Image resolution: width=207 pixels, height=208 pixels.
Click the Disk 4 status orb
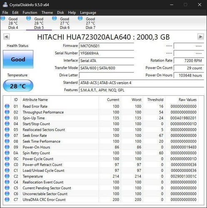tap(3, 18)
